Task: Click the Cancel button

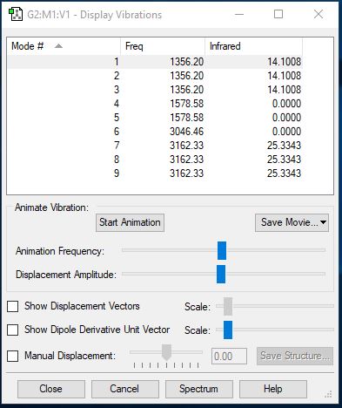Action: click(125, 389)
